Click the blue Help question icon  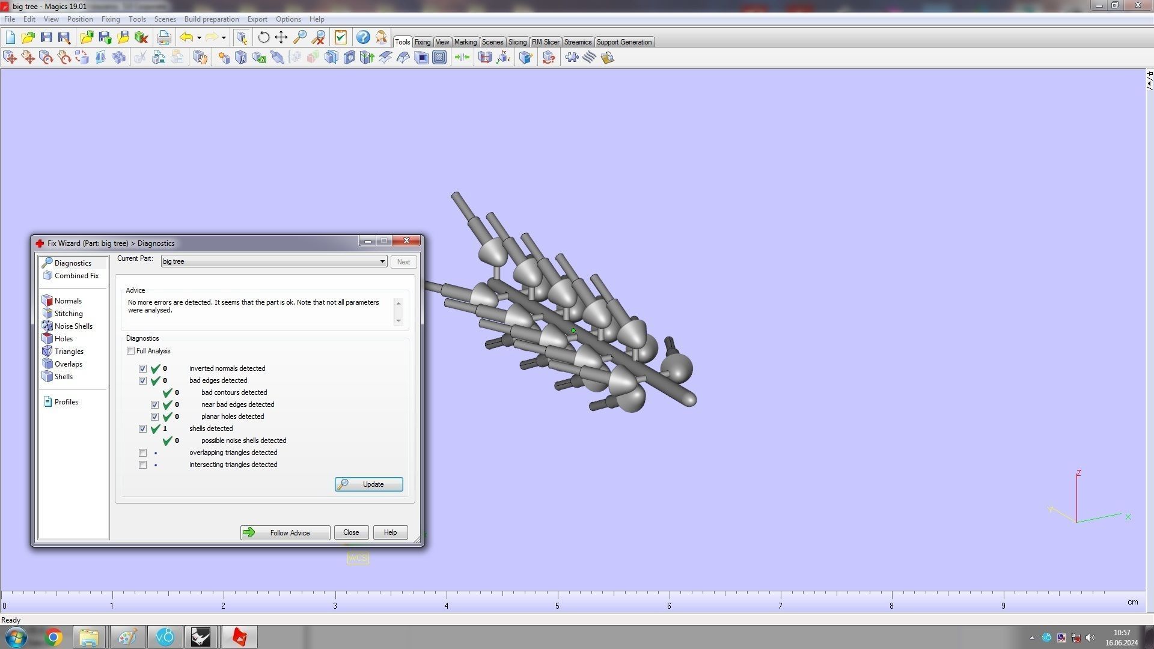click(362, 37)
